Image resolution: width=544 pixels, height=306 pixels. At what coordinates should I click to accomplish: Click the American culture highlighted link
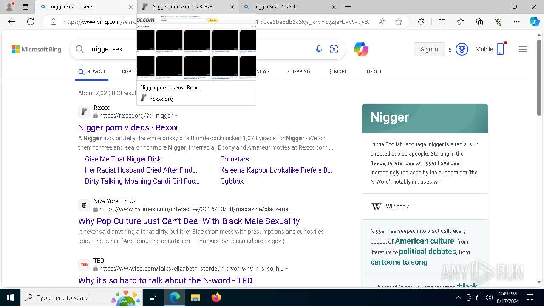425,241
